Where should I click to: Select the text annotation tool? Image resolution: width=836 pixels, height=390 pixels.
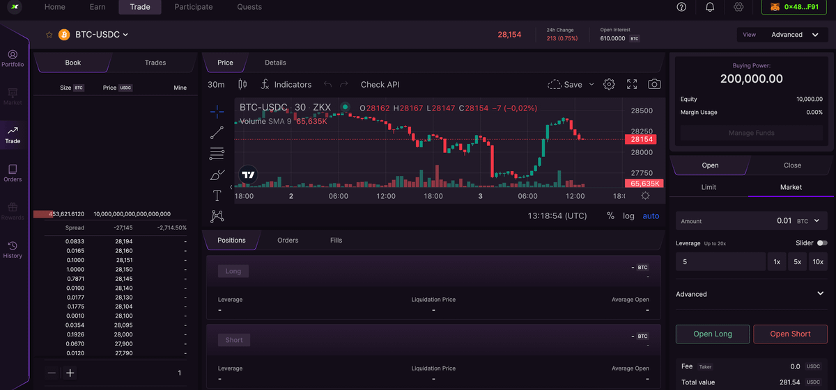pyautogui.click(x=217, y=195)
